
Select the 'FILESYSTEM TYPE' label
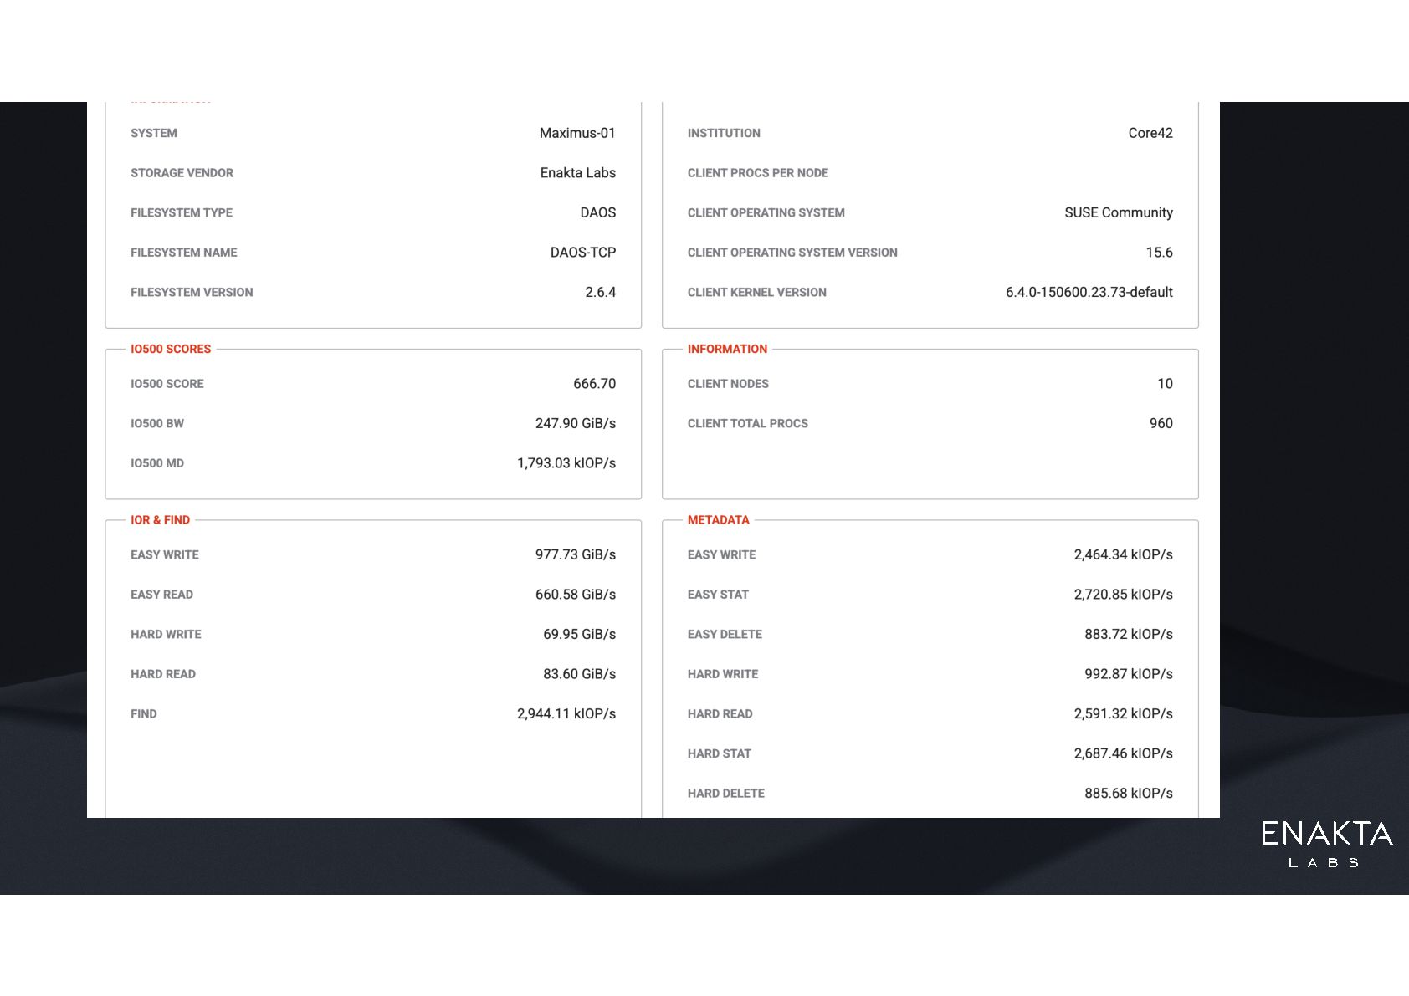tap(182, 212)
